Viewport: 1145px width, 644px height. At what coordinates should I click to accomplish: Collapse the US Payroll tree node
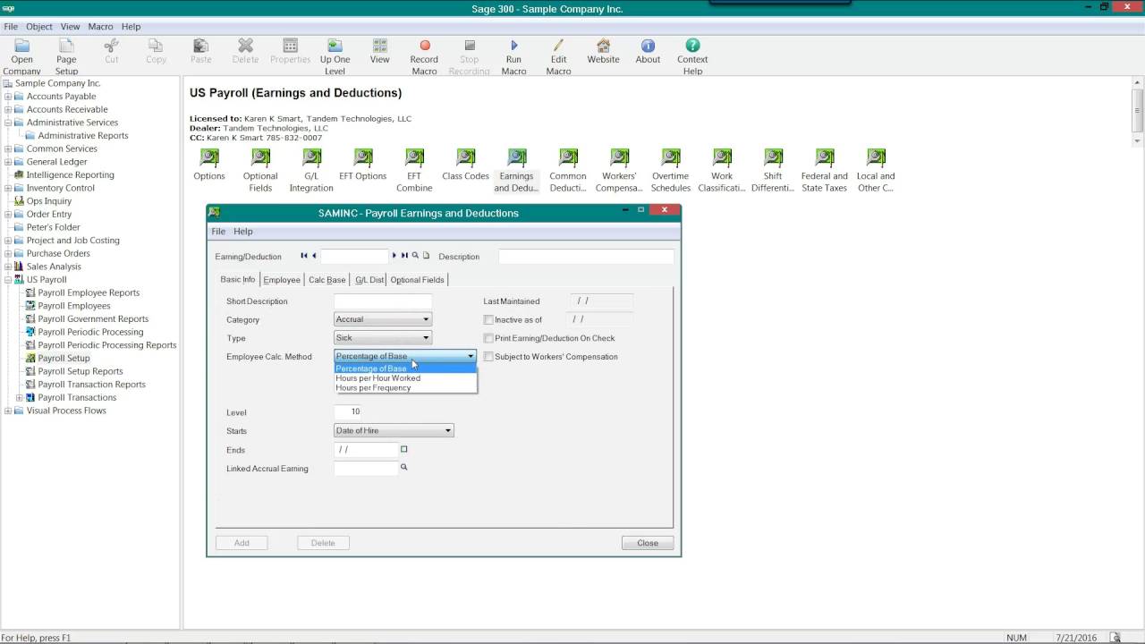point(8,280)
